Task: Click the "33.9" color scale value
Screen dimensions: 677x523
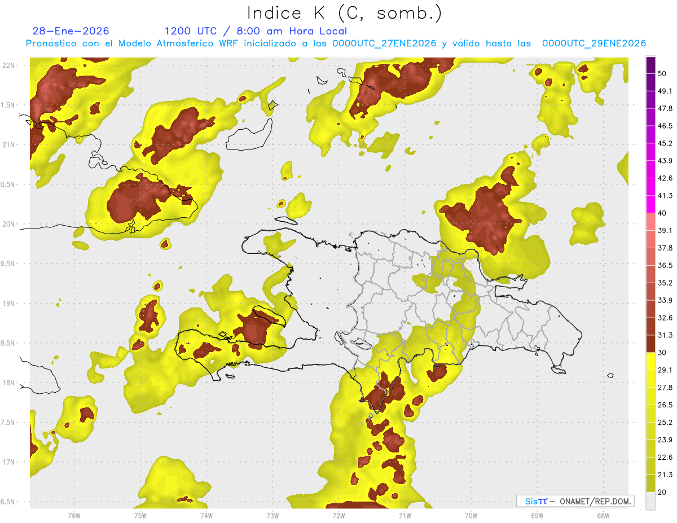Action: [665, 300]
